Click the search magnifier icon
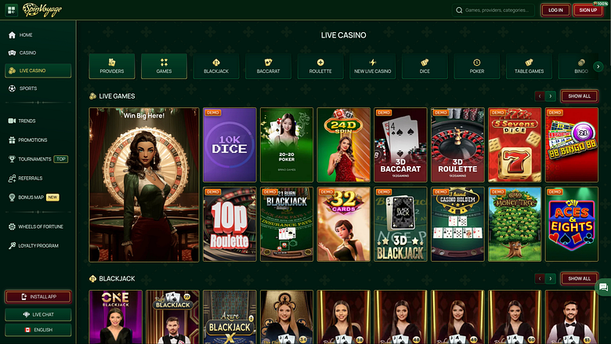 coord(459,10)
